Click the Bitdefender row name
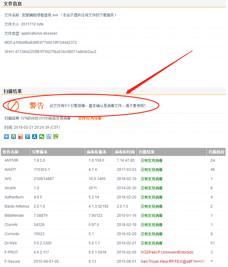Screen dimensions: 228x267 point(14,216)
